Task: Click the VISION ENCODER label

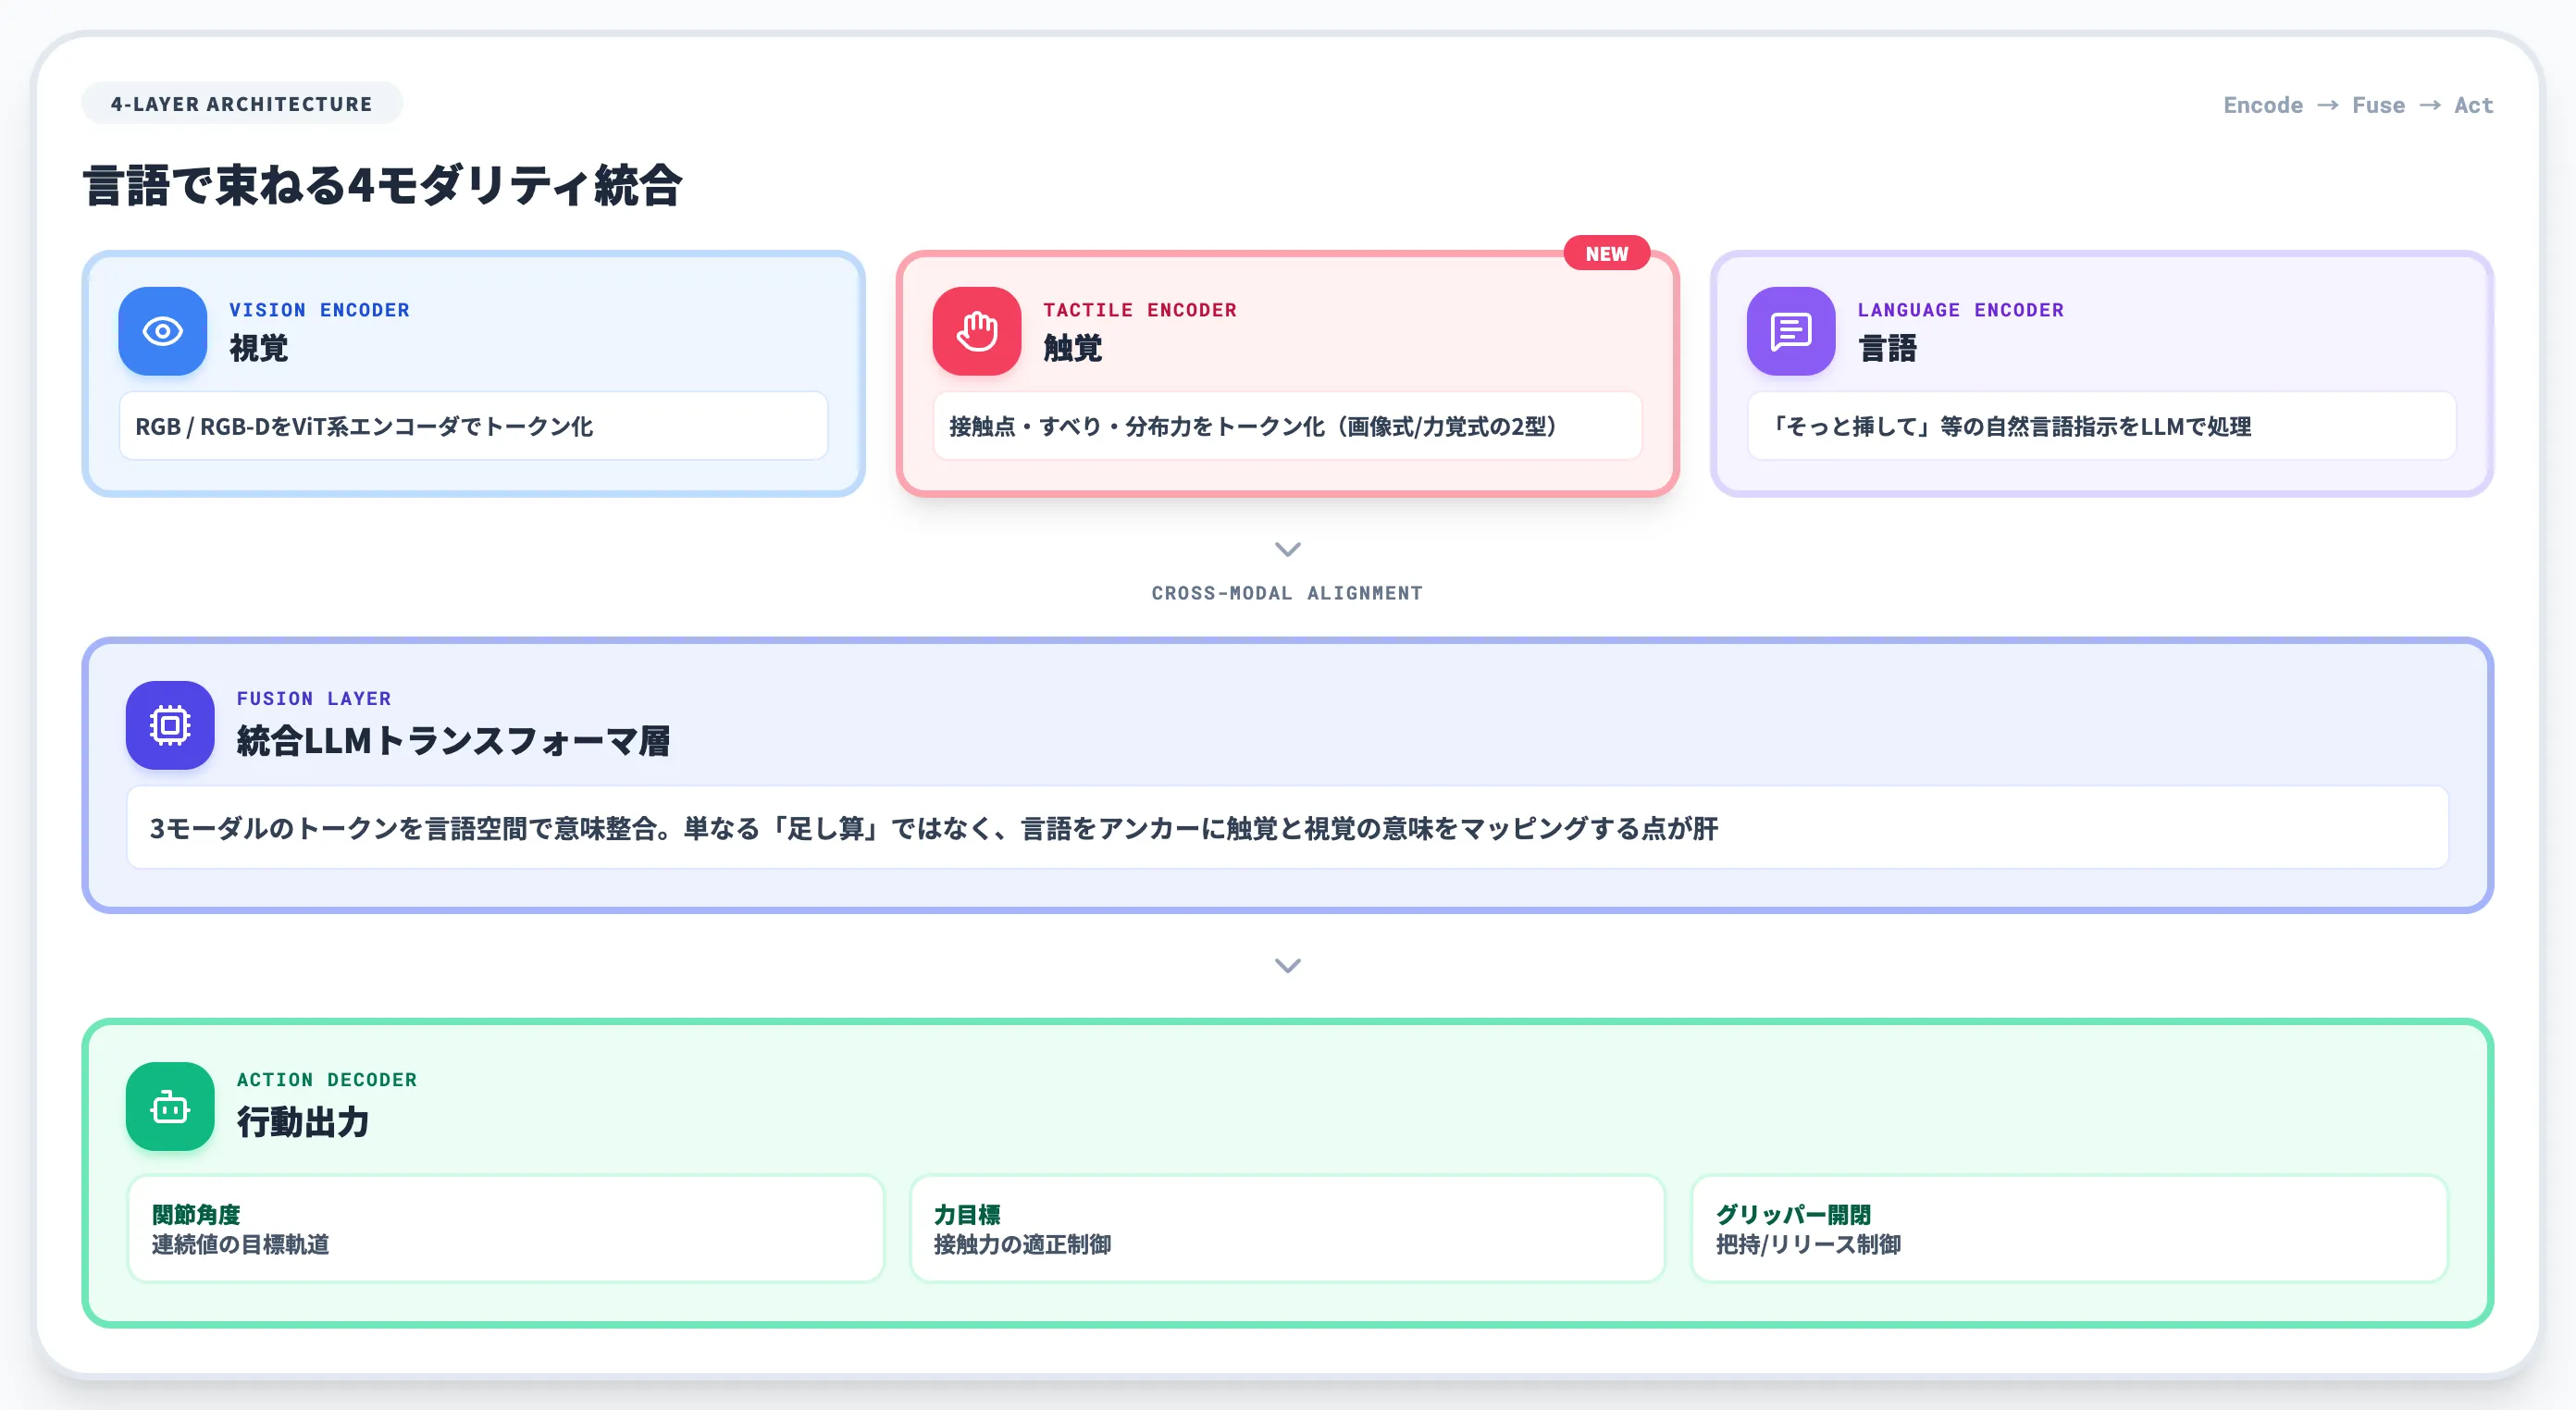Action: coord(320,310)
